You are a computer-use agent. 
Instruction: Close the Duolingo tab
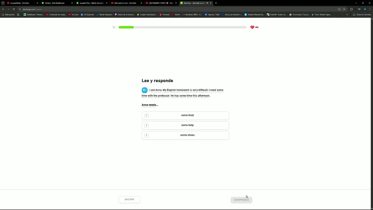click(211, 3)
